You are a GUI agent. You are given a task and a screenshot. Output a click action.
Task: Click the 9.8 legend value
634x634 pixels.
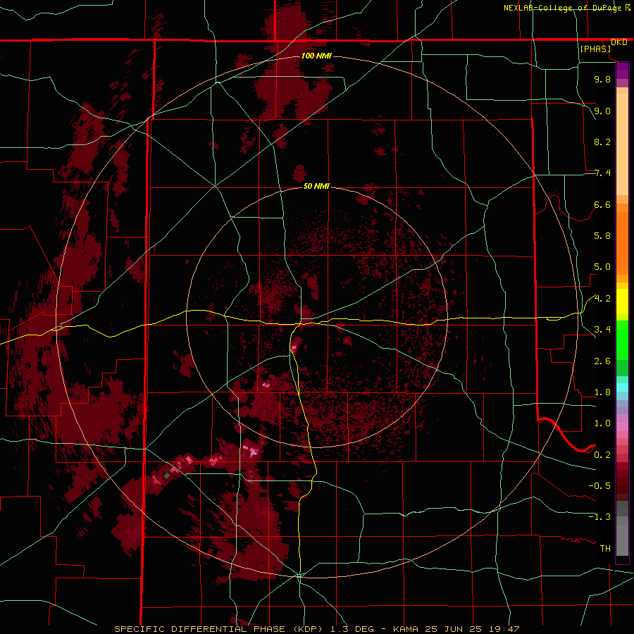tap(602, 79)
